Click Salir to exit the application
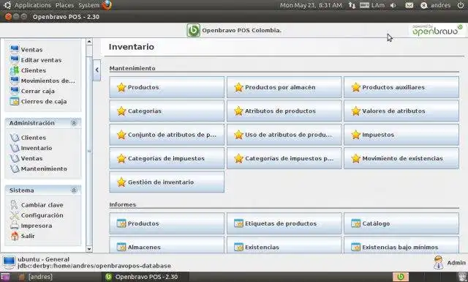Image resolution: width=468 pixels, height=282 pixels. [23, 236]
